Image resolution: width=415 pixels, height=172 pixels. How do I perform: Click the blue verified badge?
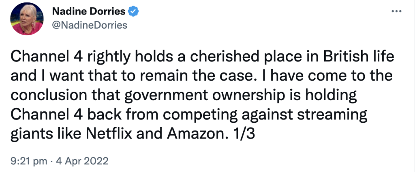[133, 11]
